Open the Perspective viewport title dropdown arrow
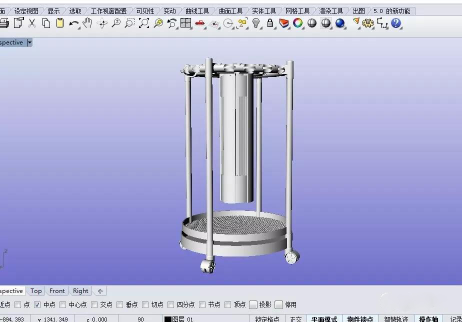The image size is (462, 322). click(x=29, y=42)
